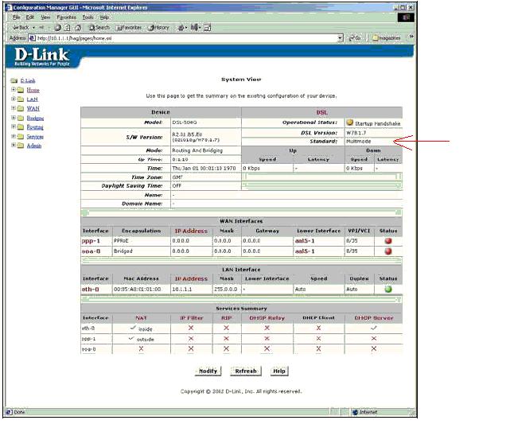Open the Back button history dropdown arrow
Viewport: 510px width, 424px height.
tap(33, 28)
